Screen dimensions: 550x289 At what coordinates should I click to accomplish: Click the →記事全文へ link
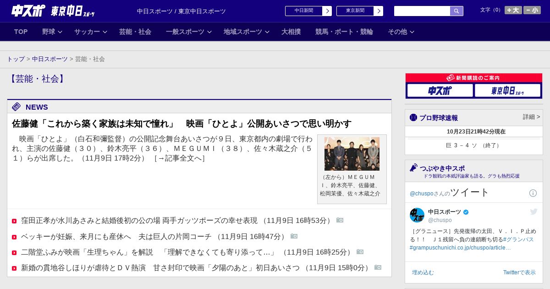coord(180,158)
